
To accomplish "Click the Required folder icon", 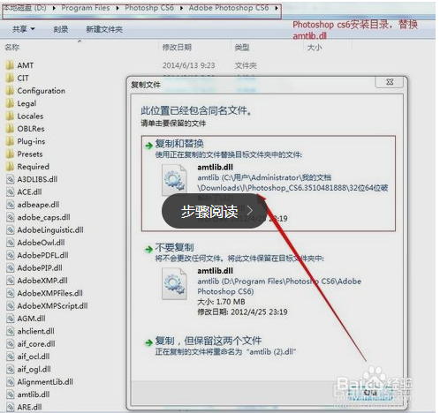I will click(10, 167).
